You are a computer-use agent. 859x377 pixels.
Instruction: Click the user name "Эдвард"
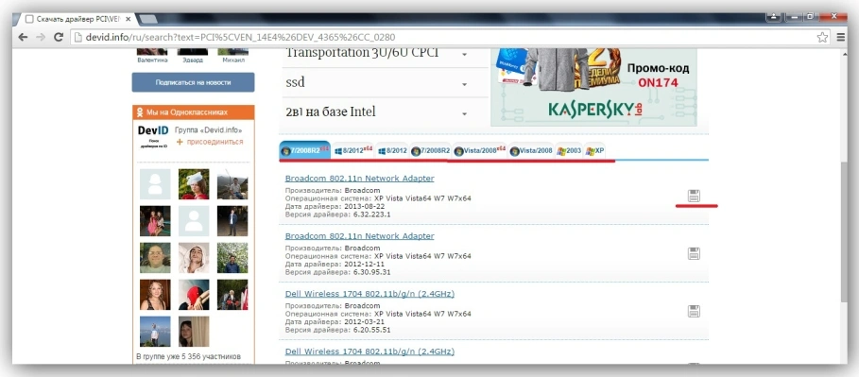tap(193, 60)
